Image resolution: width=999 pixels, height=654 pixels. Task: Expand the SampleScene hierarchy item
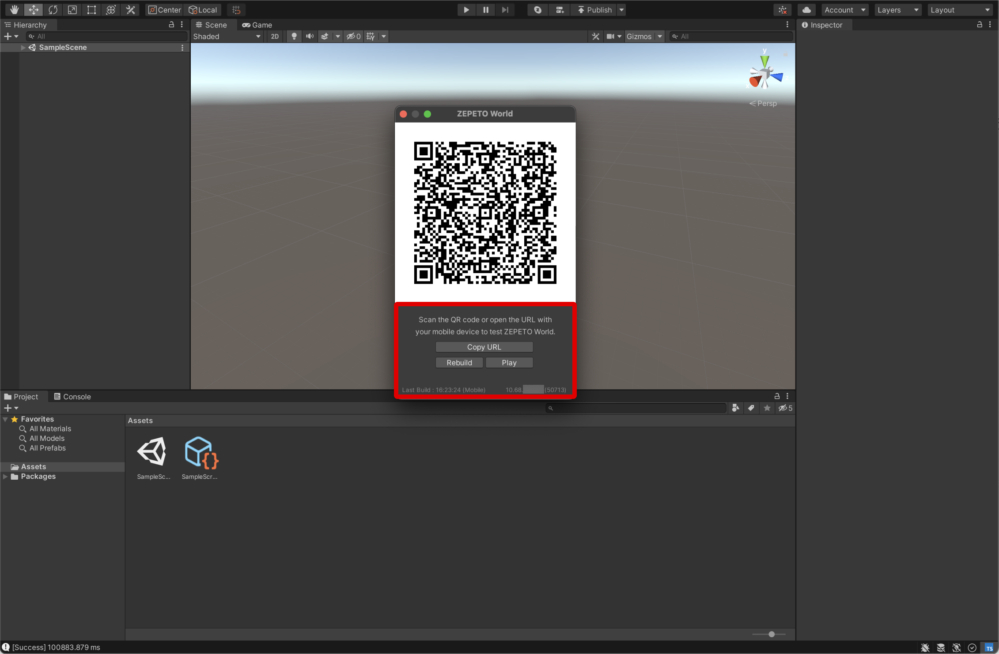[23, 48]
